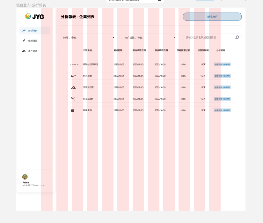The height and width of the screenshot is (223, 263).
Task: Click the magnifier search icon
Action: click(237, 37)
